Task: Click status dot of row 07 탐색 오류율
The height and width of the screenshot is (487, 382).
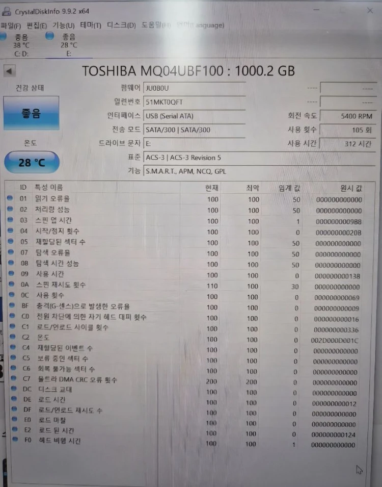Action: click(x=11, y=252)
